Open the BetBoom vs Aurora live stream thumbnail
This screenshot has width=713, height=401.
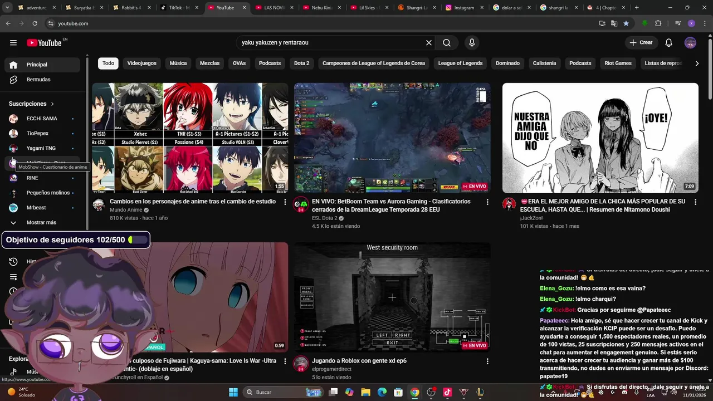tap(392, 138)
